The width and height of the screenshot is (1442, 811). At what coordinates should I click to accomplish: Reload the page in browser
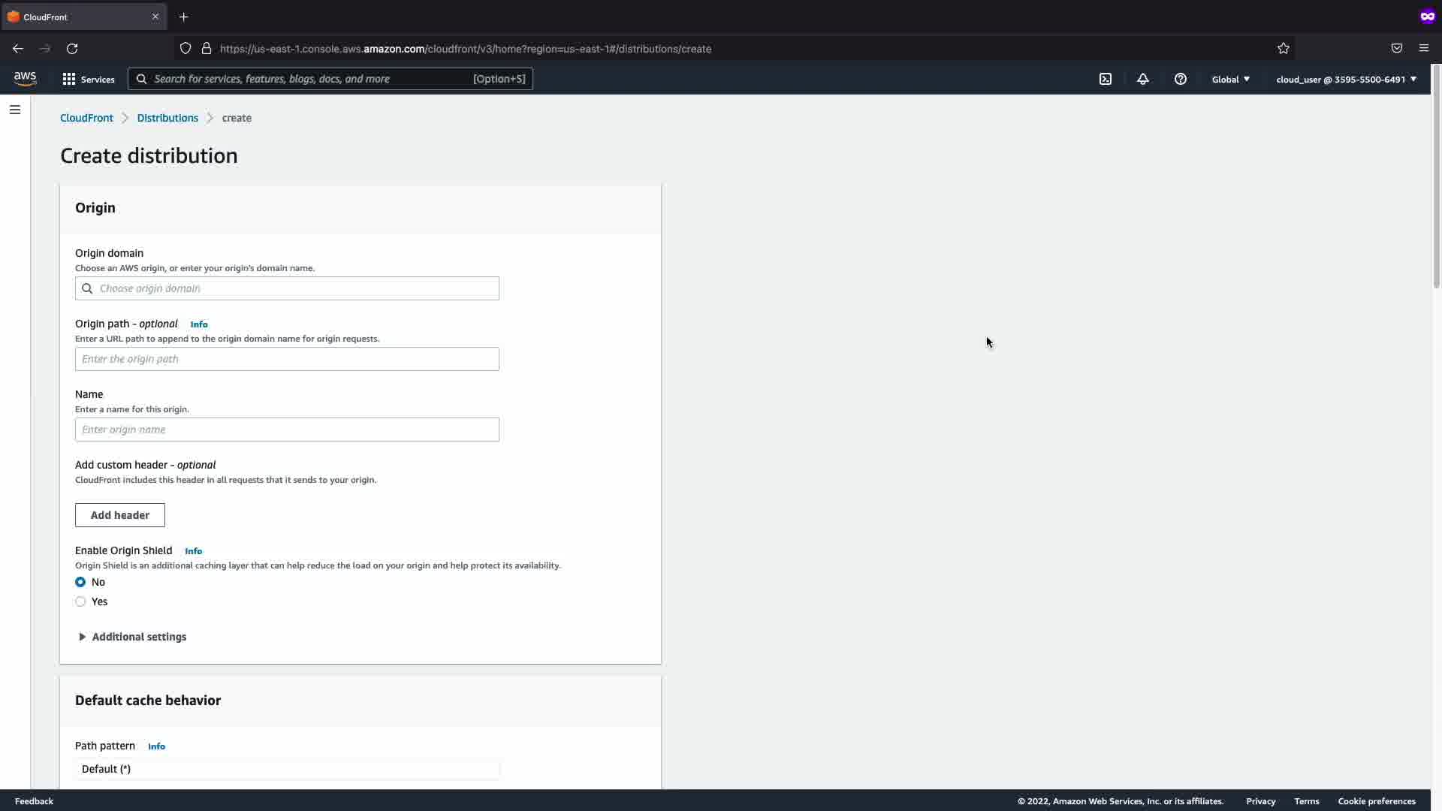point(72,48)
